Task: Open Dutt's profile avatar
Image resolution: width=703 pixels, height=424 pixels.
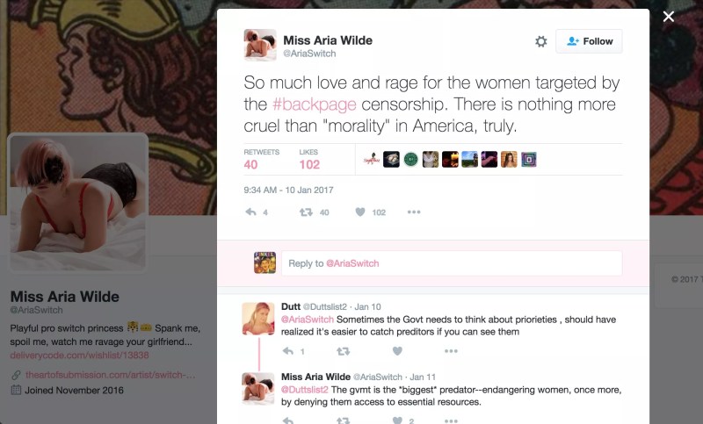Action: pos(258,319)
